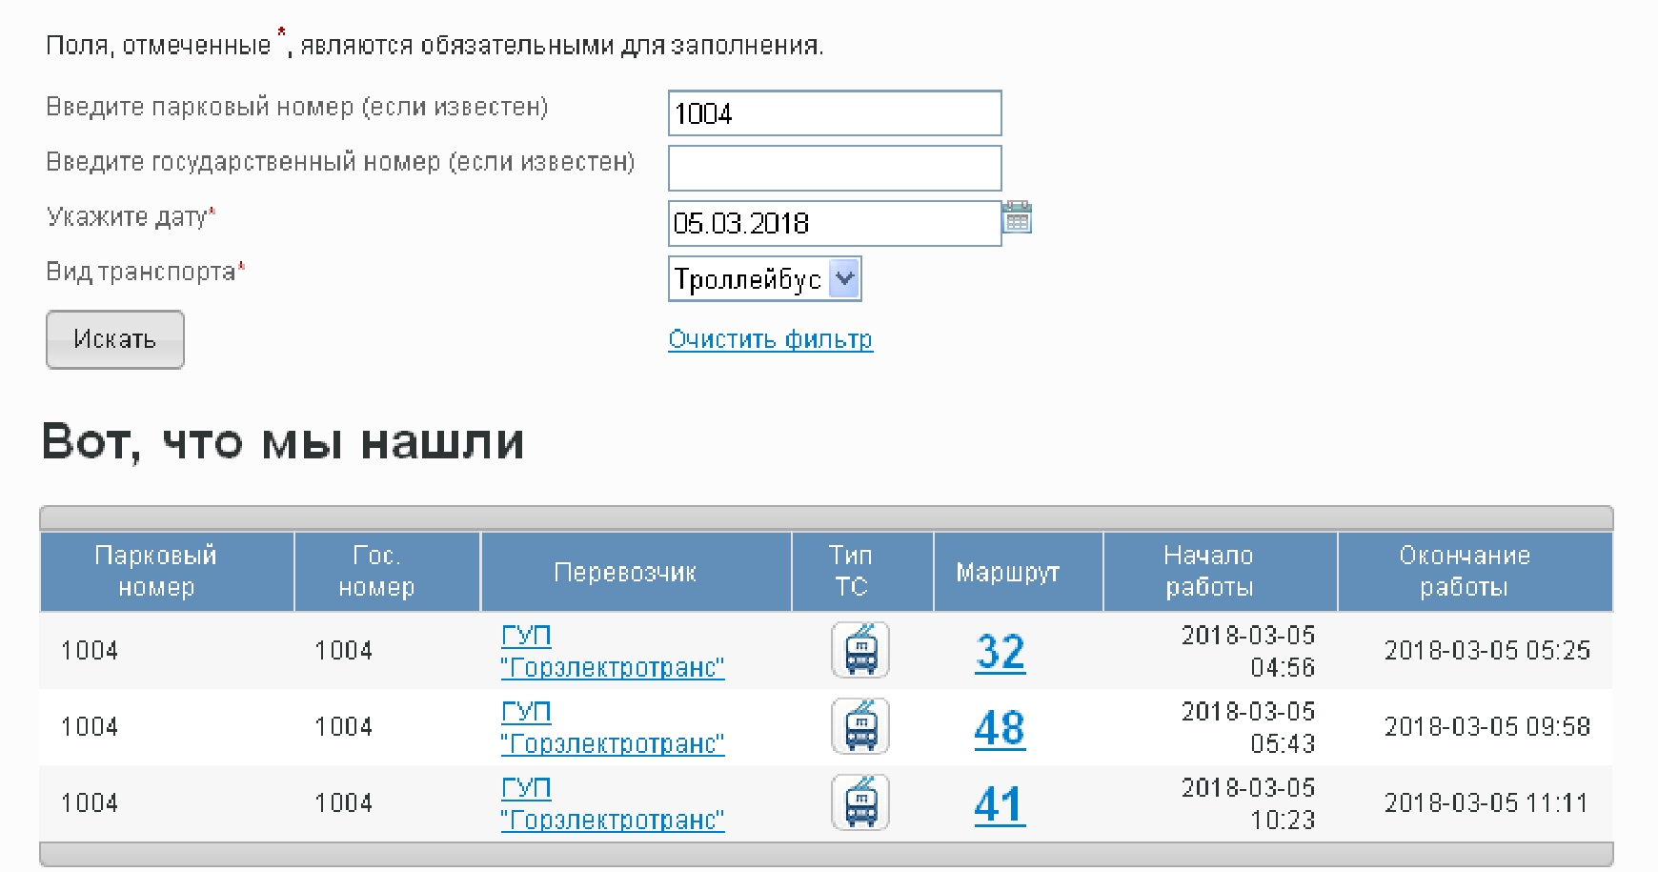Open route 41 link
The width and height of the screenshot is (1658, 872).
[x=1000, y=805]
